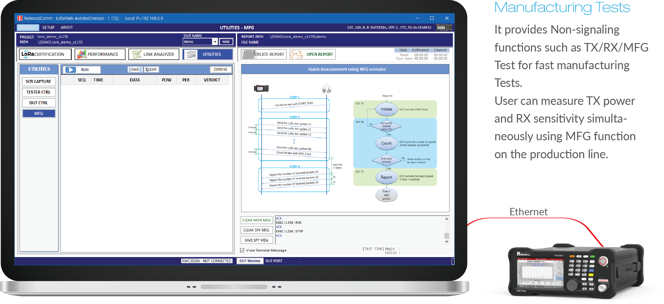
Task: Click message log scroll down arrow
Action: [447, 241]
